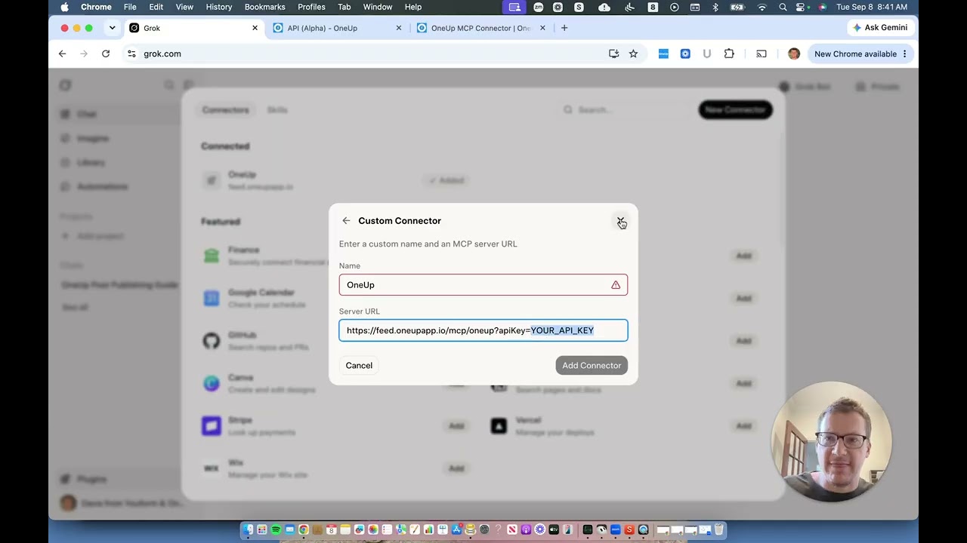Reload the grok.com page
The height and width of the screenshot is (543, 967).
click(x=106, y=54)
